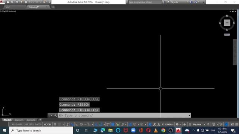
Task: Click the W compass letter on ViewCube
Action: (220, 23)
